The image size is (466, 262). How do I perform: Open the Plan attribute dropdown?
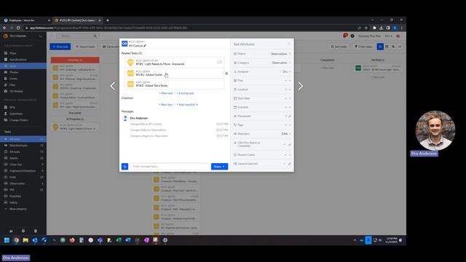pos(288,81)
